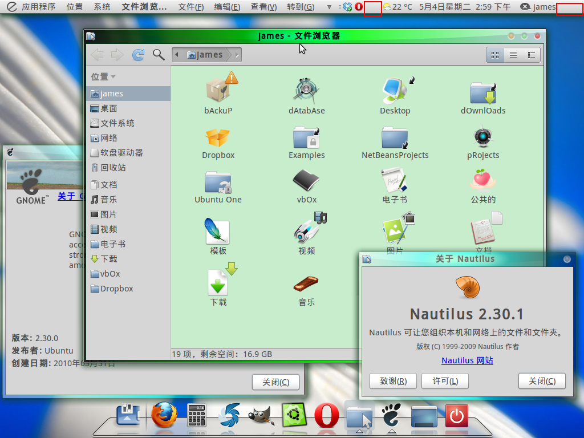584x438 pixels.
Task: Open the 应用程序 menu
Action: 38,7
